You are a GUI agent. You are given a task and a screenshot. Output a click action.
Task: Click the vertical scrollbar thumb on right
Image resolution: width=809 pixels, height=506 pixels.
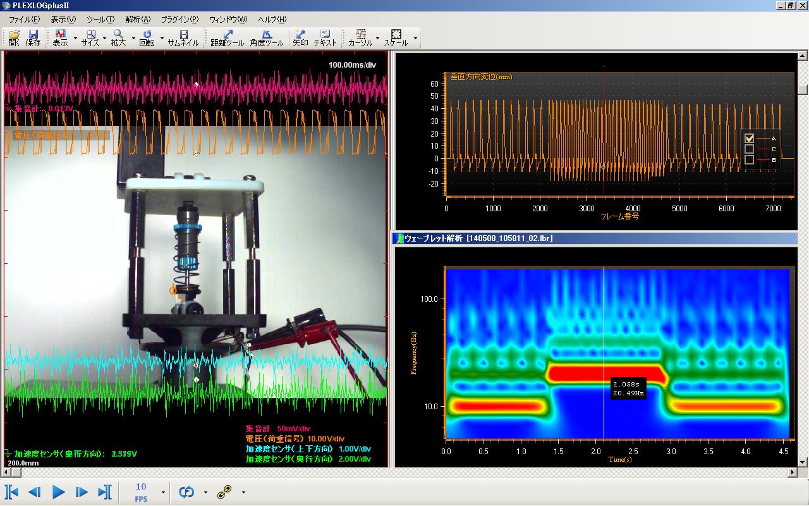[803, 90]
